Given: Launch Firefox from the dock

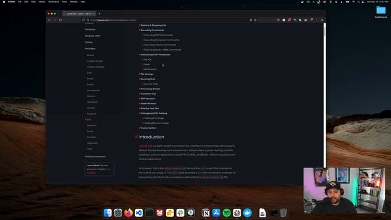Looking at the screenshot, I should coord(128,213).
